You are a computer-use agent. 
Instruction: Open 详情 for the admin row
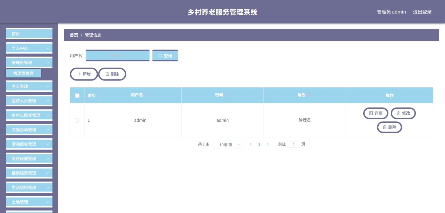click(376, 113)
